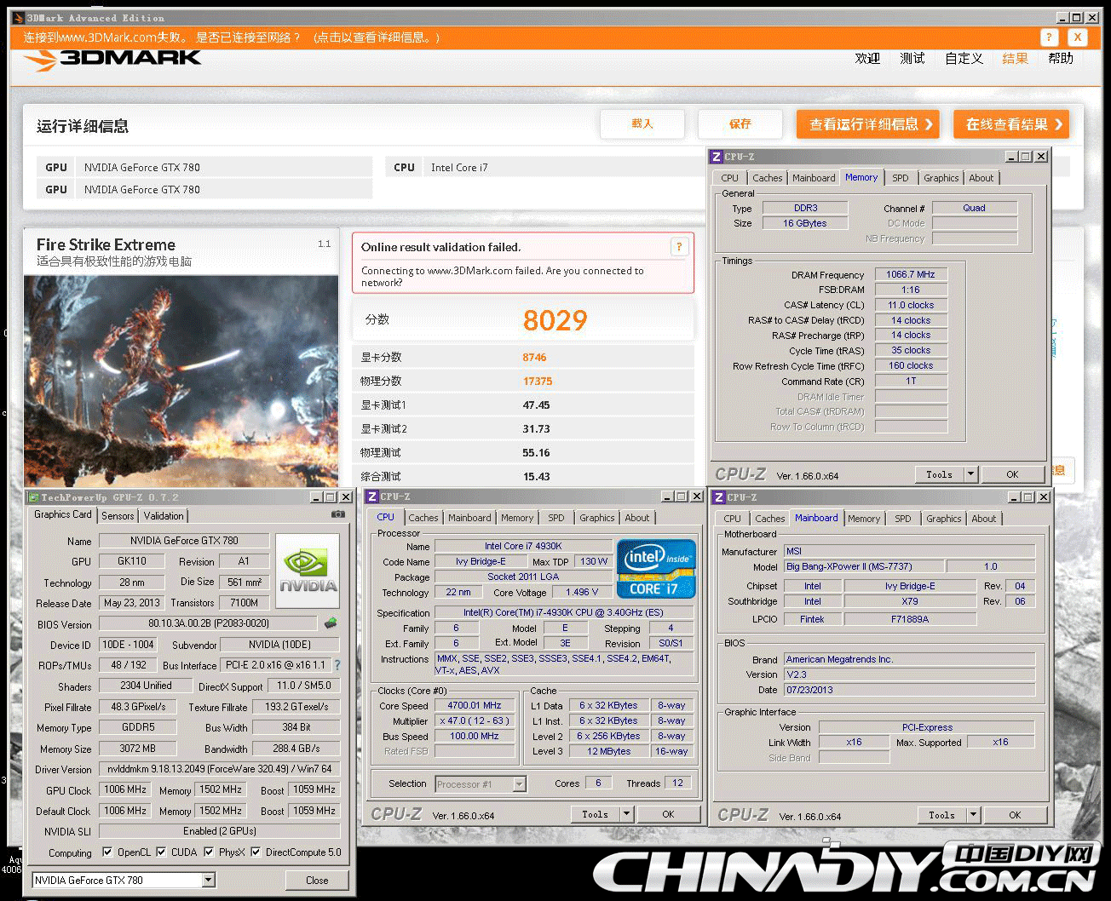
Task: Toggle the CUDA checkbox in GPU-Z
Action: point(161,852)
